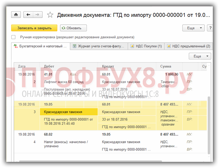The image size is (219, 168).
Task: Click the horizontal scrollbar under the table
Action: click(108, 161)
